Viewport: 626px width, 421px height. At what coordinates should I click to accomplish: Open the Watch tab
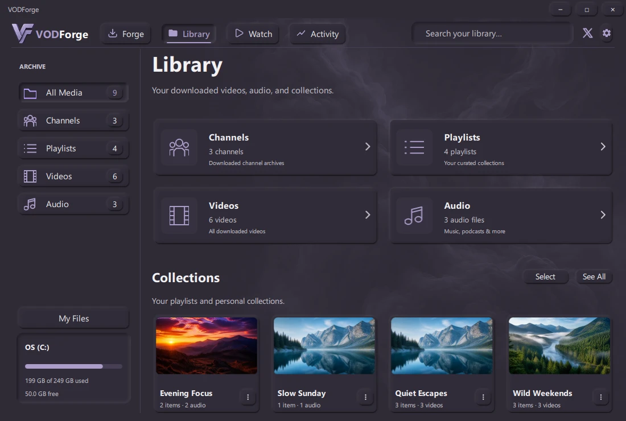coord(253,34)
